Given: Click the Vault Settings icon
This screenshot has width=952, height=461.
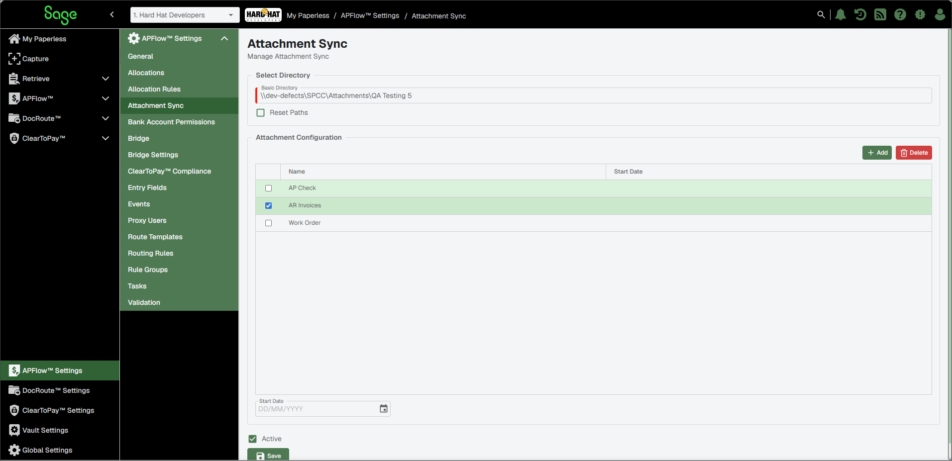Looking at the screenshot, I should 14,430.
